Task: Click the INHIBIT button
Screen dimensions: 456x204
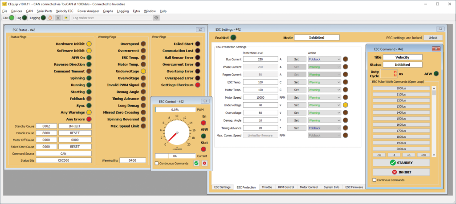Action: point(401,172)
